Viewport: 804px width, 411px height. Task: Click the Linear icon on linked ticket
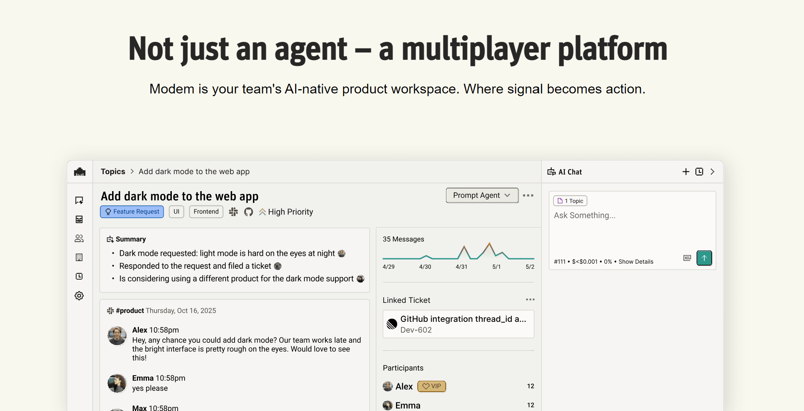click(x=392, y=324)
